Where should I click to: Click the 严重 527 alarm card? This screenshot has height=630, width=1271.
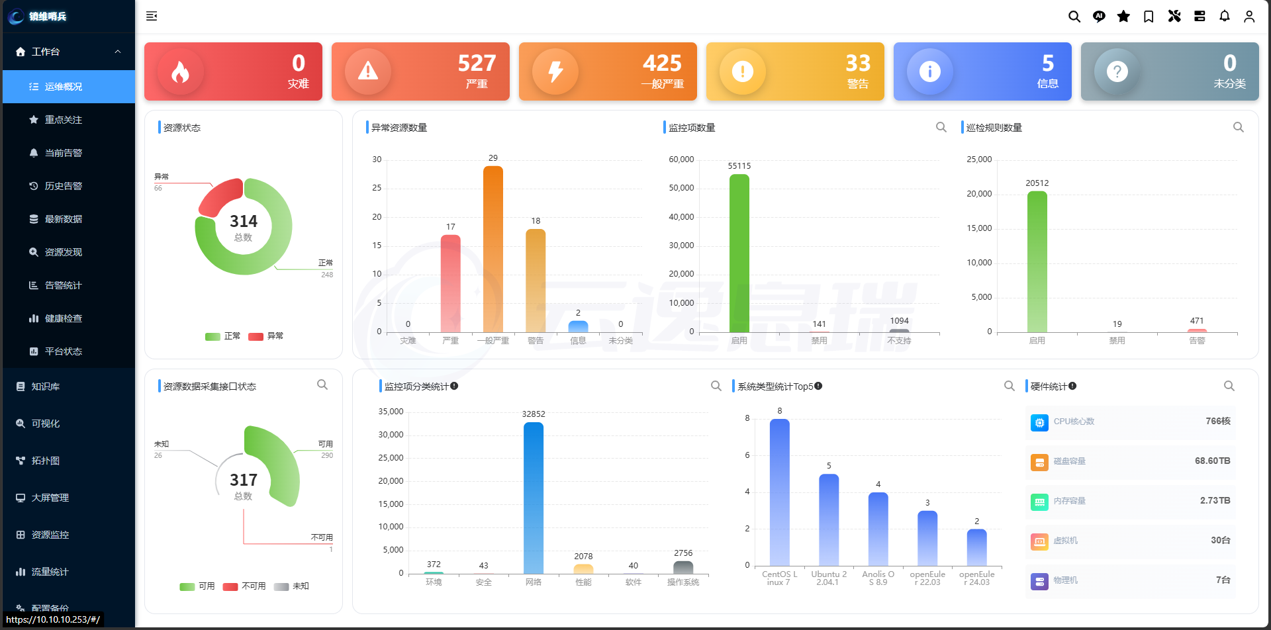point(420,71)
